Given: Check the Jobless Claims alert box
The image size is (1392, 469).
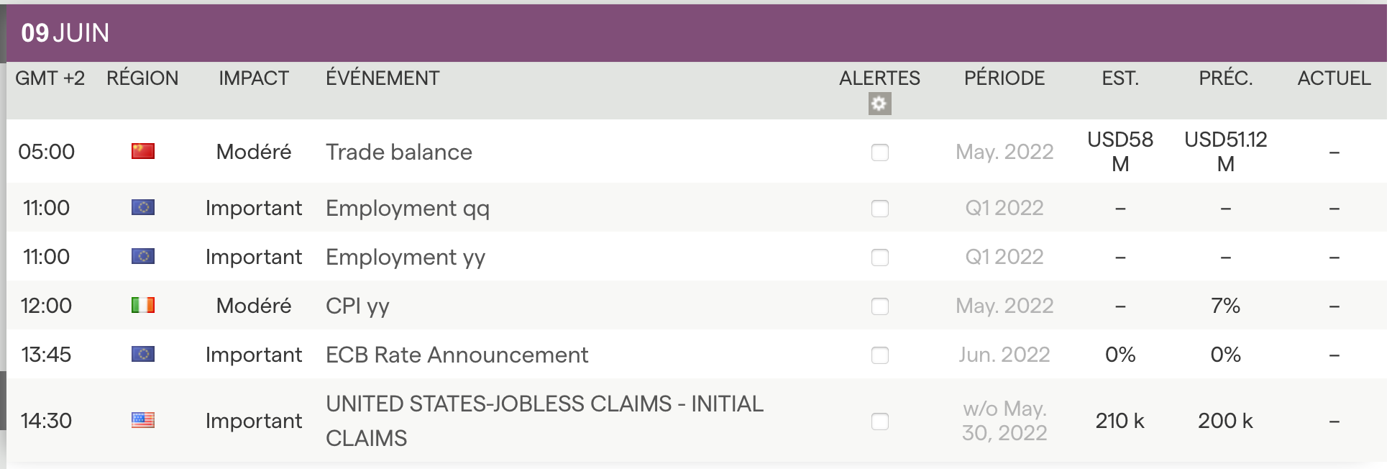Looking at the screenshot, I should coord(879,422).
